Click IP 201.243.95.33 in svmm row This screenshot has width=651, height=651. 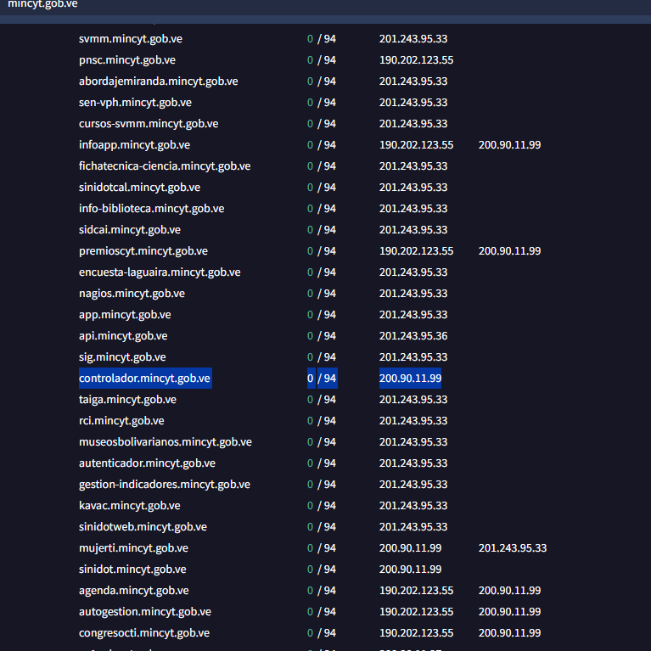[413, 38]
